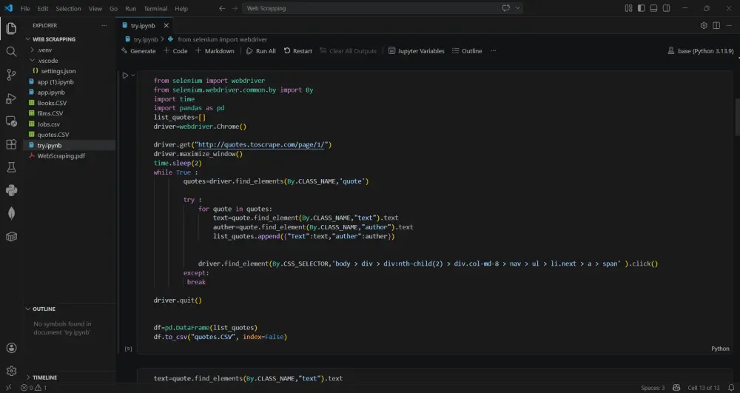Open Run and Debug view
Viewport: 740px width, 393px height.
pyautogui.click(x=11, y=98)
